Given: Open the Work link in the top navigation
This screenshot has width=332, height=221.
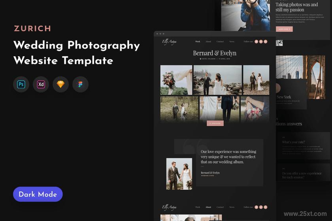Looking at the screenshot, I should (x=198, y=42).
